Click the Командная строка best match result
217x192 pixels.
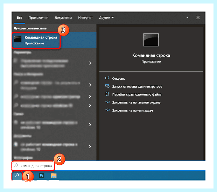coord(54,40)
